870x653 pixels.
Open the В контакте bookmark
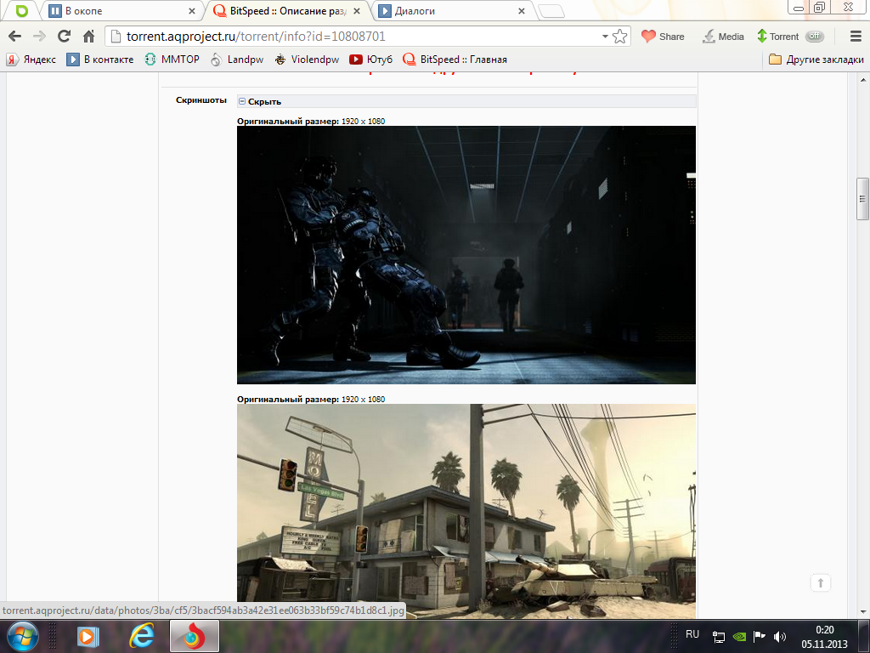point(100,60)
